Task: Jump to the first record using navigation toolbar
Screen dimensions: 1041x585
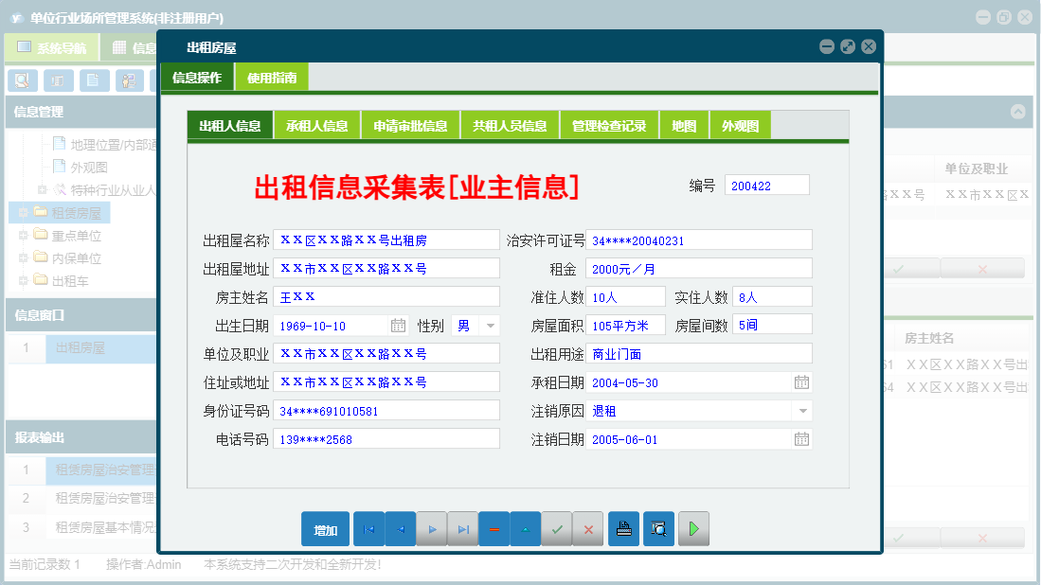Action: [x=368, y=528]
